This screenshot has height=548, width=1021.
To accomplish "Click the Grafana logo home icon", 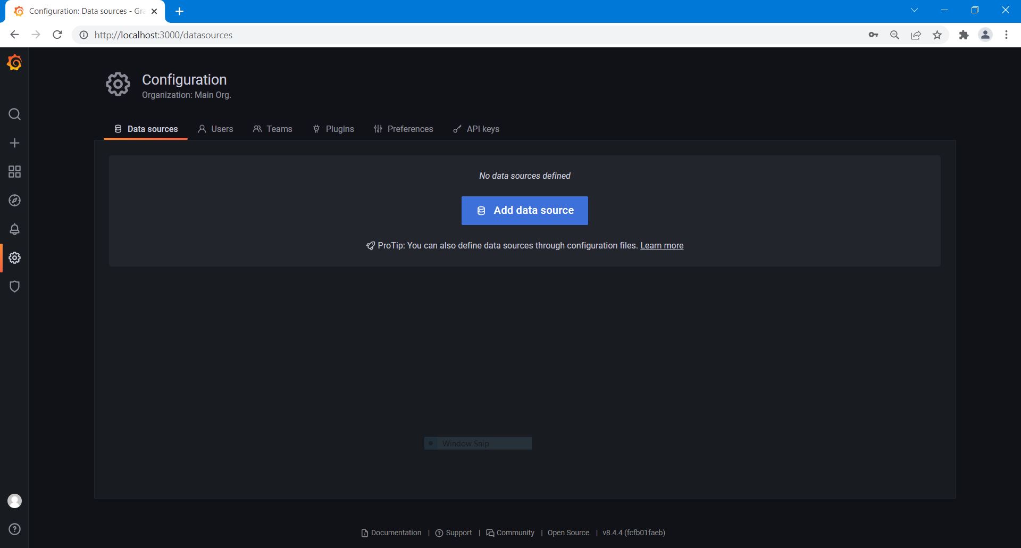I will click(x=14, y=63).
